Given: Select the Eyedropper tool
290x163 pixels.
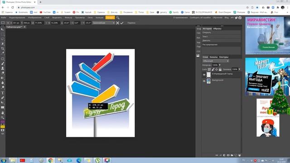Looking at the screenshot, I should pos(3,53).
